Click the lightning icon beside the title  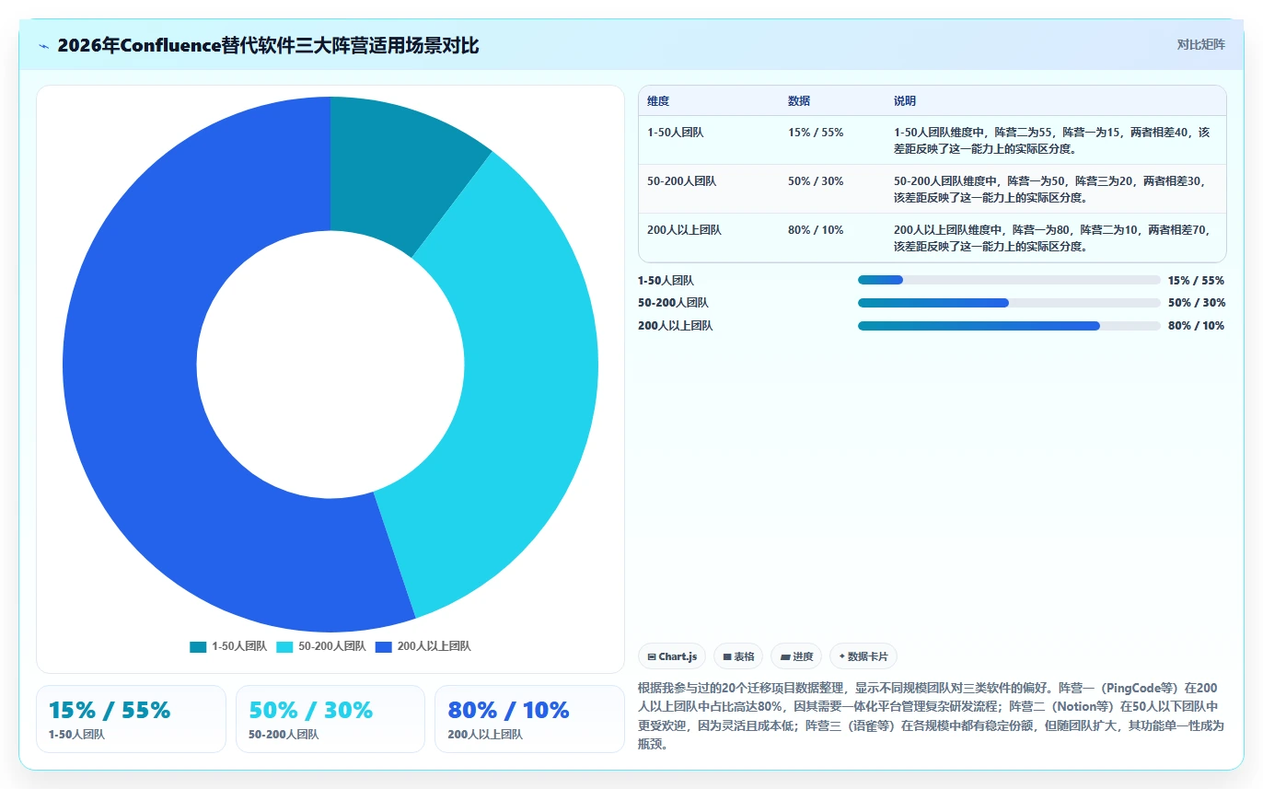[43, 46]
